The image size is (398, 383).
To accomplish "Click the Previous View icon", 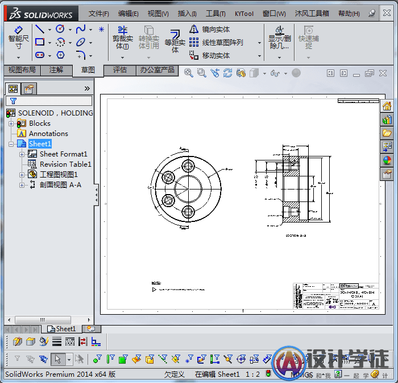I will [215, 73].
